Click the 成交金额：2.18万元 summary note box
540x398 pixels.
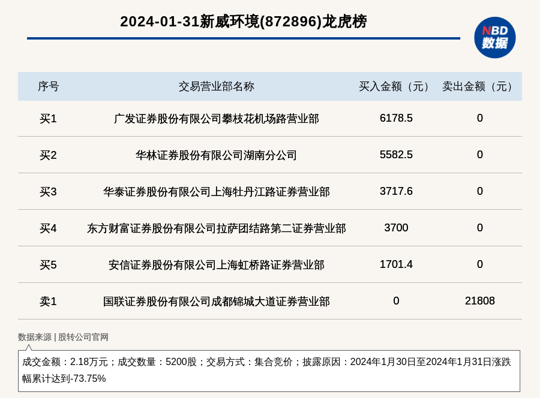coord(269,371)
